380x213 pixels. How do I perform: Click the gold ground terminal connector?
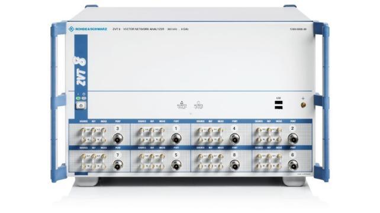[303, 105]
